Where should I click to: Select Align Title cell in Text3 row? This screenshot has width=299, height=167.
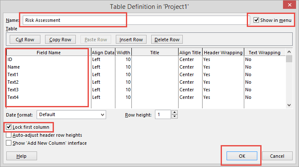click(x=190, y=90)
